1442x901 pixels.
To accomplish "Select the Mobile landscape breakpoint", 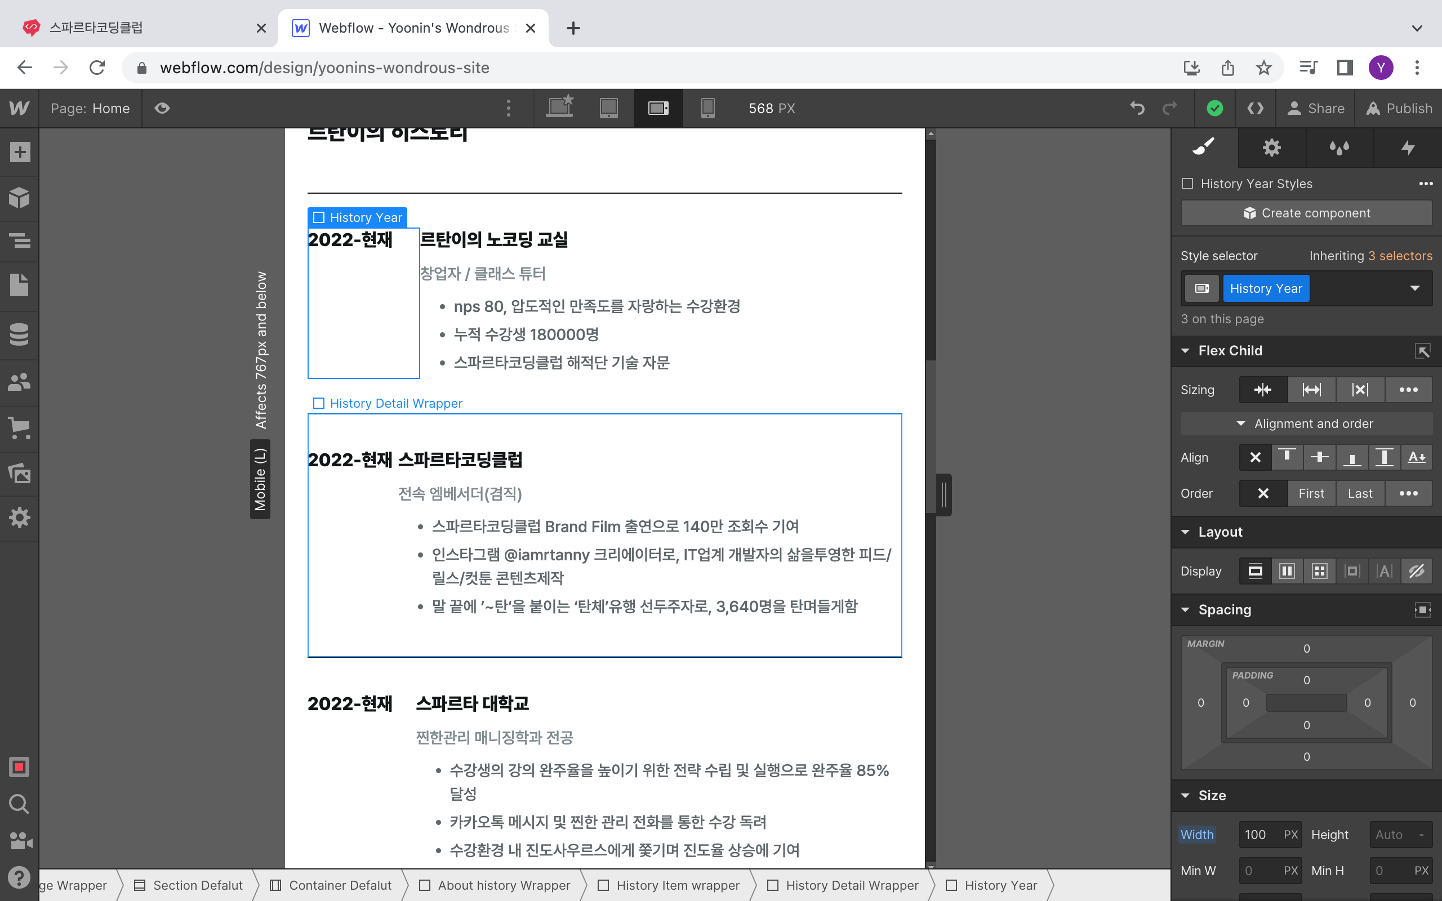I will [x=658, y=108].
